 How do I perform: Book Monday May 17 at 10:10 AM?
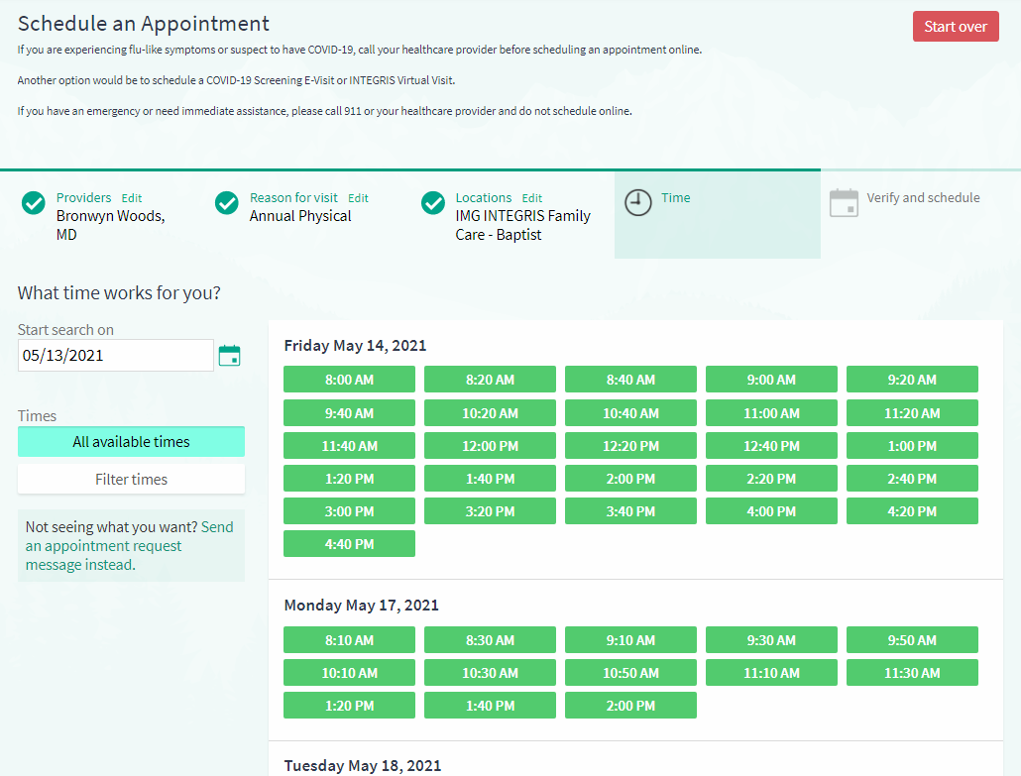click(349, 673)
